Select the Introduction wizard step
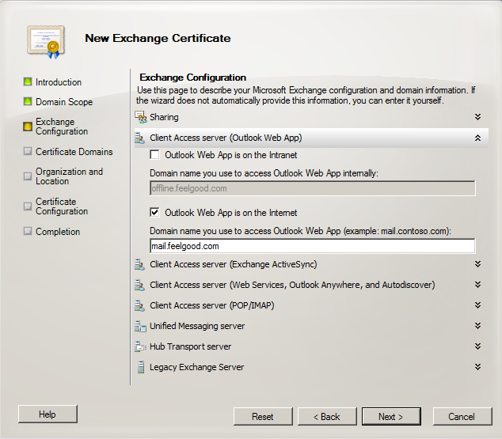 pyautogui.click(x=58, y=82)
